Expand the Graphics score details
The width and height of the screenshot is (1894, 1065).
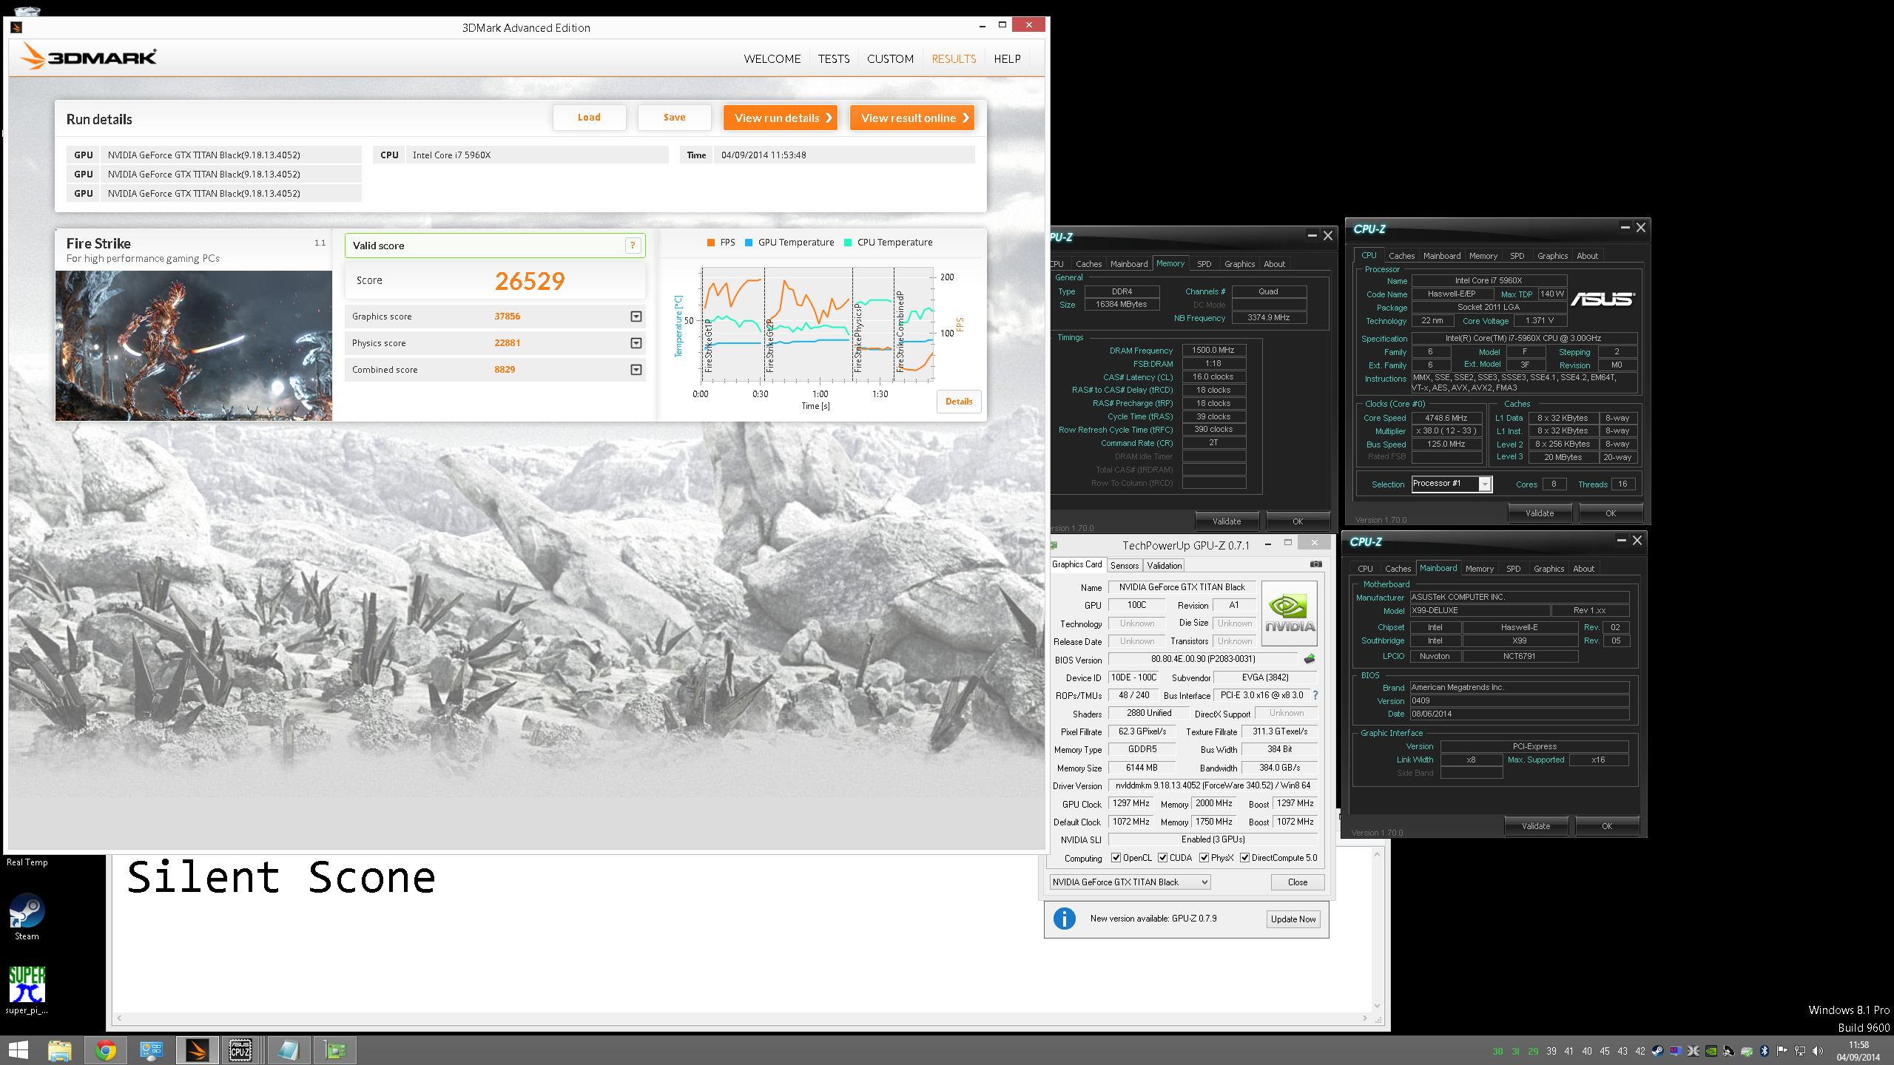pos(636,317)
